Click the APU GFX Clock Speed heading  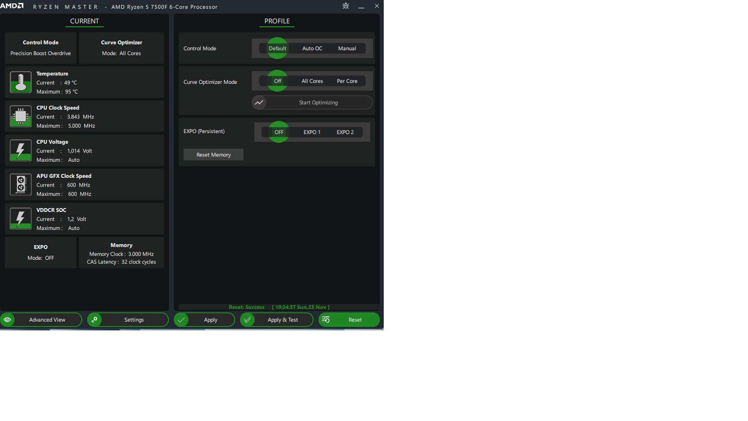click(x=64, y=176)
